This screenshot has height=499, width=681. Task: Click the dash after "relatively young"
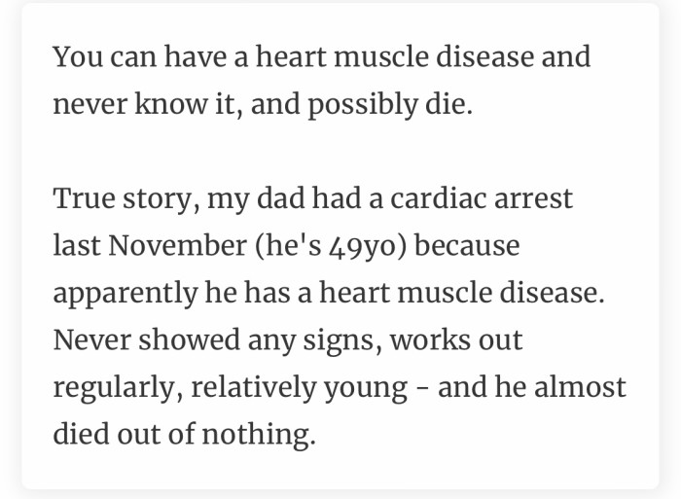pos(422,387)
